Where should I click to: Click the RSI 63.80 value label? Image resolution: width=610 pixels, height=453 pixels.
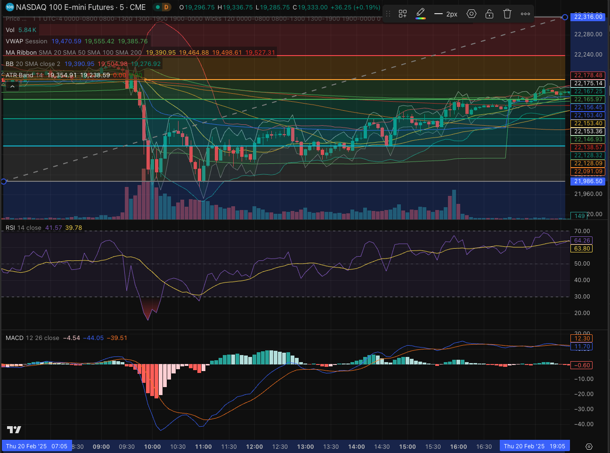coord(582,249)
